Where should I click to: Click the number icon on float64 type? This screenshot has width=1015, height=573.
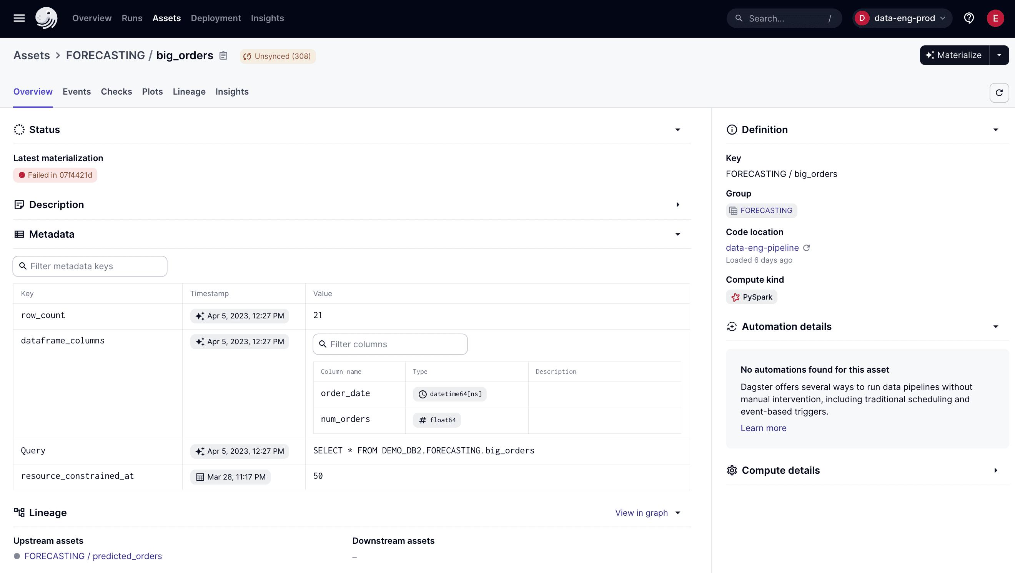click(423, 420)
